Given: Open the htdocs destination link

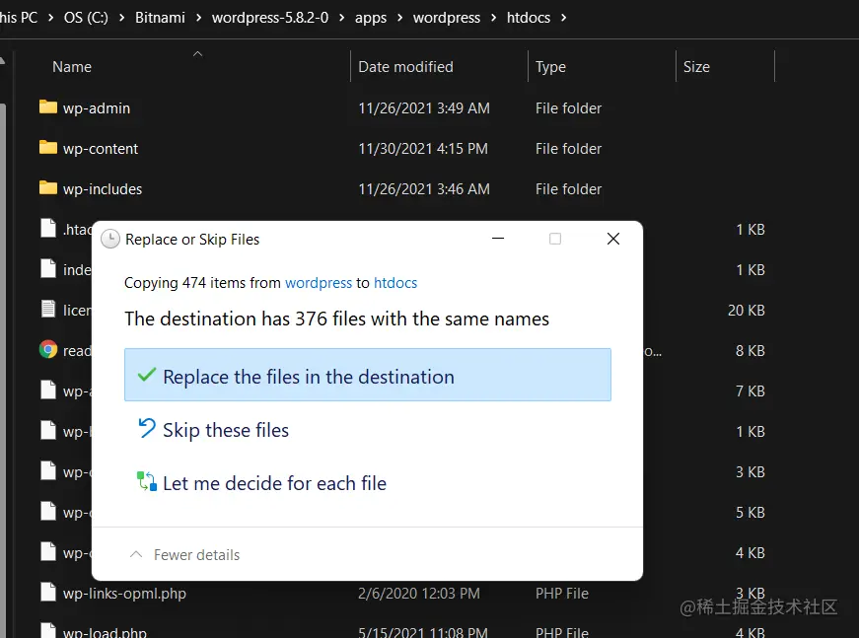Looking at the screenshot, I should 395,283.
